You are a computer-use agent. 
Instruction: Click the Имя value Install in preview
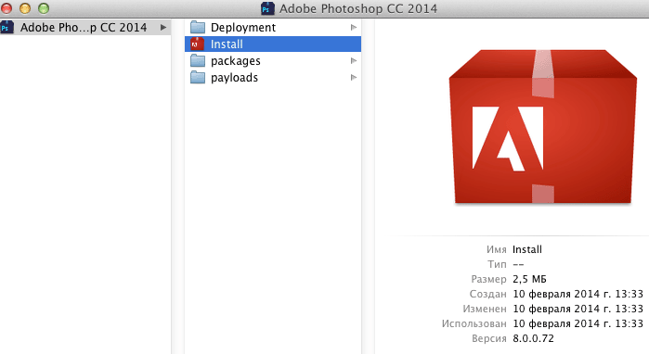coord(526,249)
